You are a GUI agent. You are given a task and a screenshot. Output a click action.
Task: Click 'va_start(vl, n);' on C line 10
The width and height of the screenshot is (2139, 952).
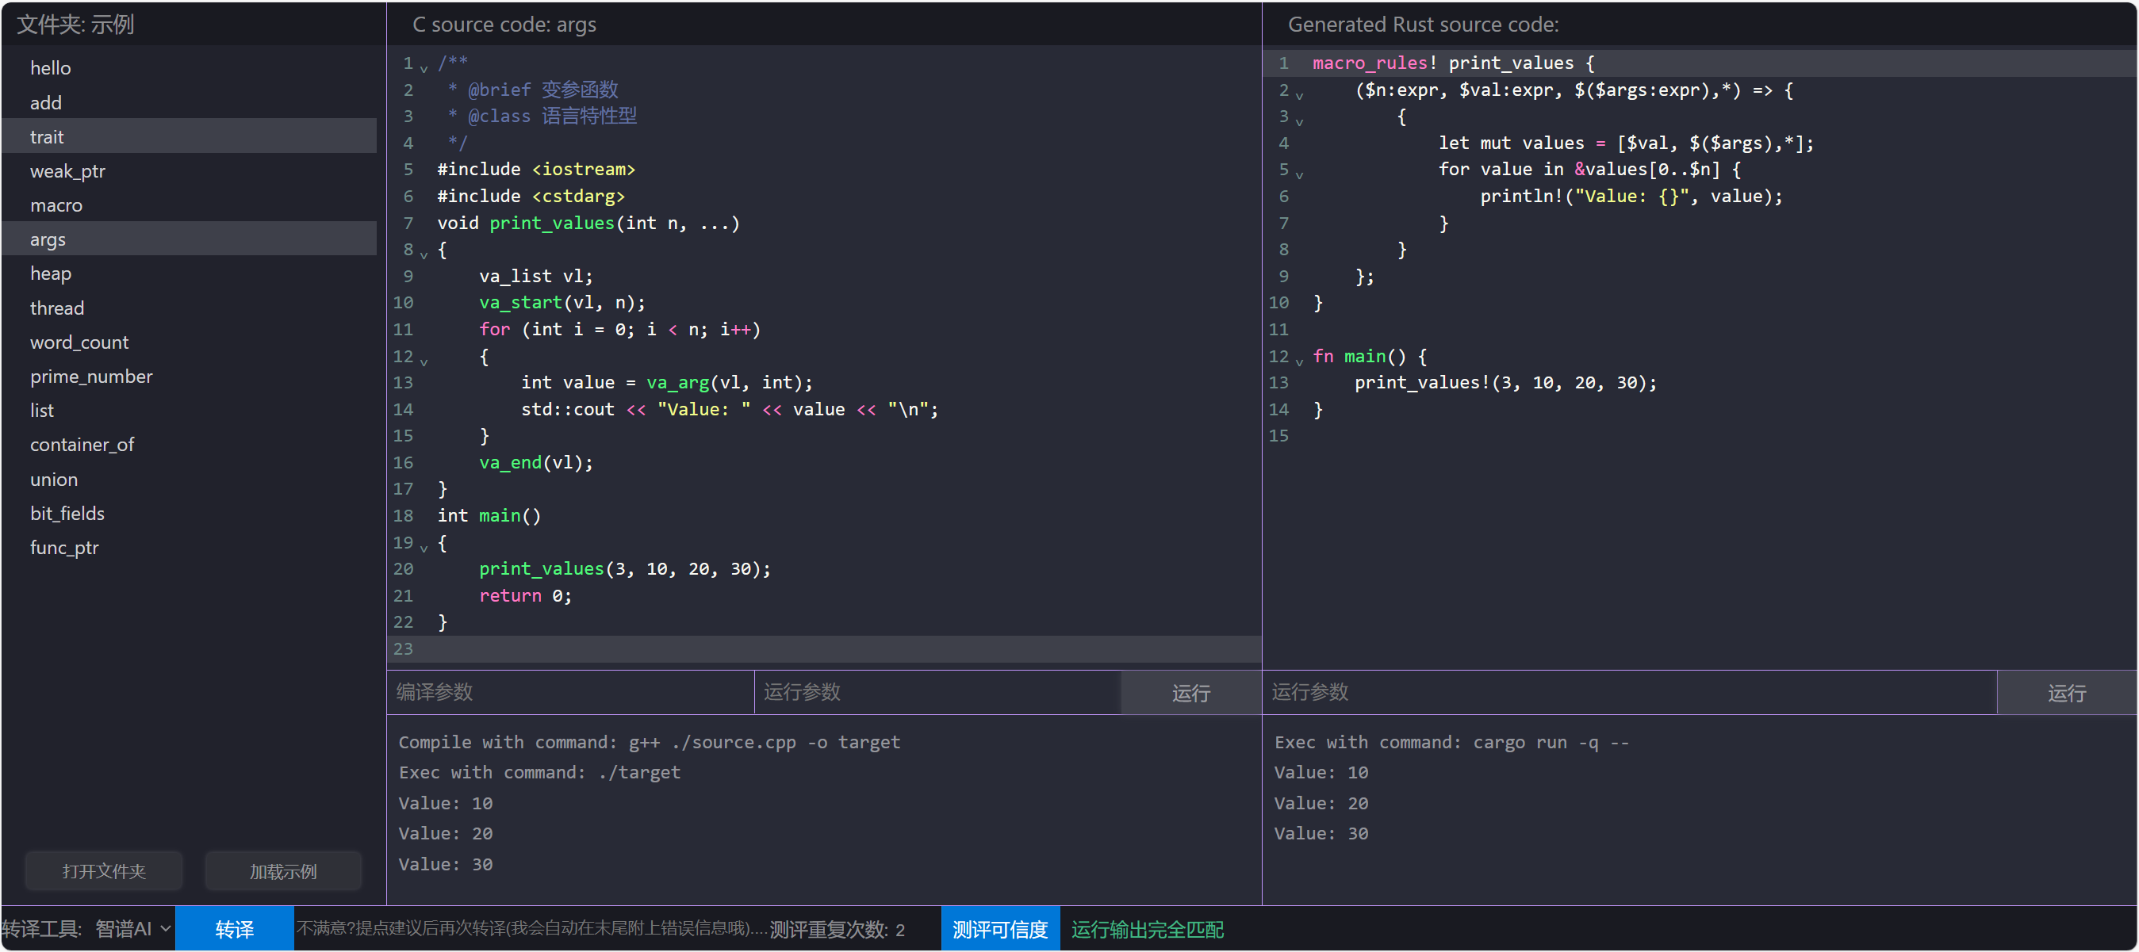coord(562,303)
